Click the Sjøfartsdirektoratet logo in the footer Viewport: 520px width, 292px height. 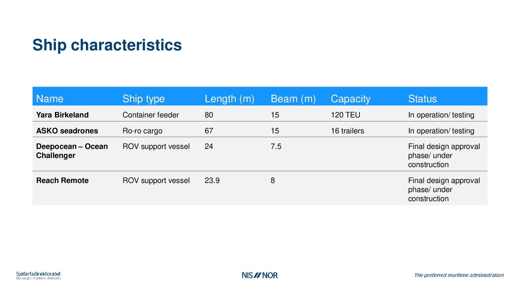38,275
